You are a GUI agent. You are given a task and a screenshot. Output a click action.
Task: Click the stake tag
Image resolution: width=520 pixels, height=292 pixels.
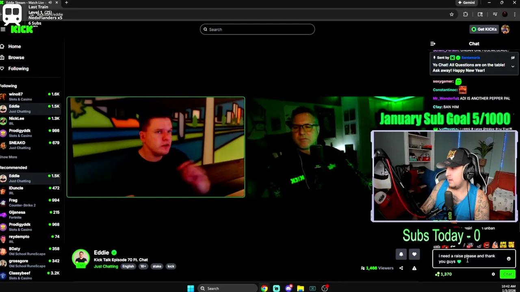click(x=157, y=266)
